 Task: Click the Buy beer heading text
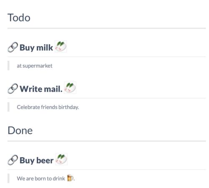click(36, 160)
